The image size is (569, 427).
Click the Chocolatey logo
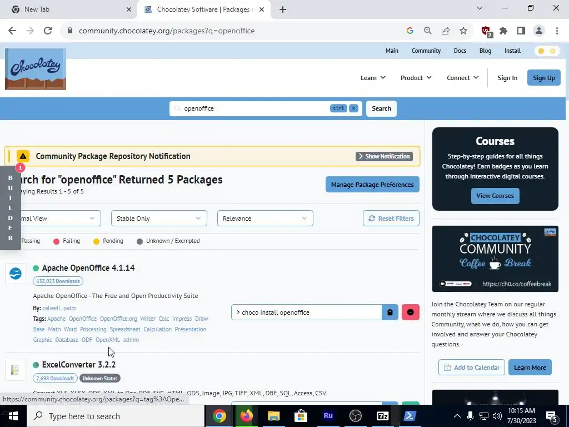[36, 69]
